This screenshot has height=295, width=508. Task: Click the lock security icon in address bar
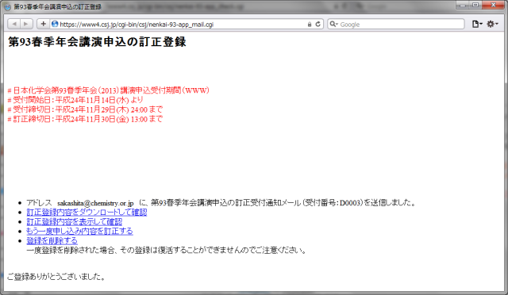[310, 25]
